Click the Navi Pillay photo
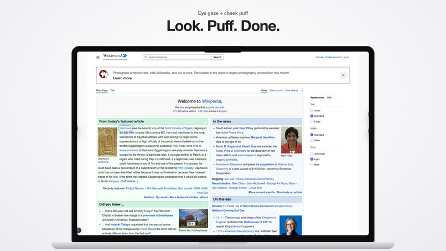The width and height of the screenshot is (446, 251). tap(291, 140)
